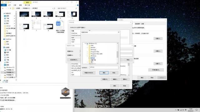Select NVIDIA folder in Browse Folder tree
Viewport: 200px width, 112px height.
coord(93,48)
